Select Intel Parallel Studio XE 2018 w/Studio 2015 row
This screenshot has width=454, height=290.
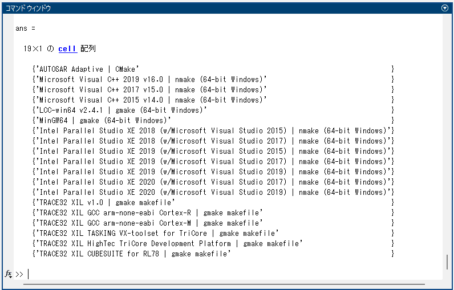click(213, 130)
